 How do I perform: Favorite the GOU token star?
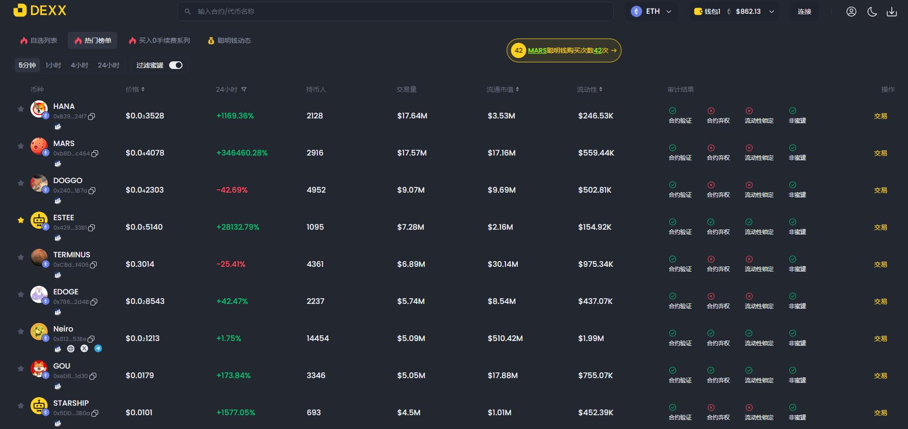(20, 369)
